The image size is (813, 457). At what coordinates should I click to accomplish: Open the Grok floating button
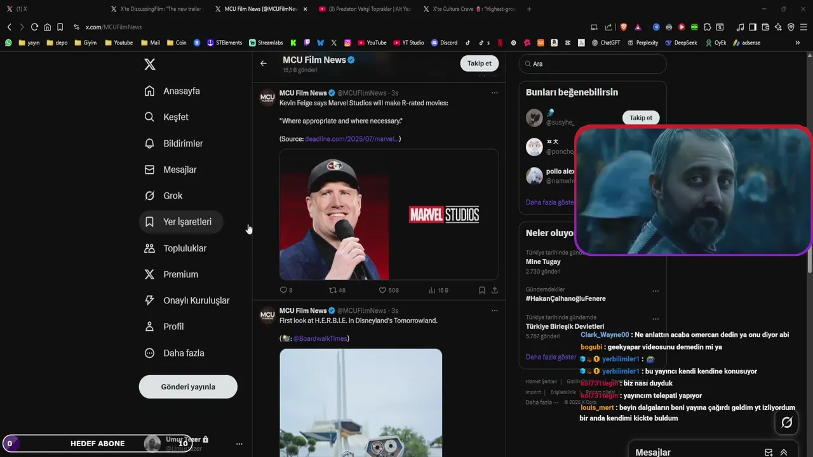(786, 423)
